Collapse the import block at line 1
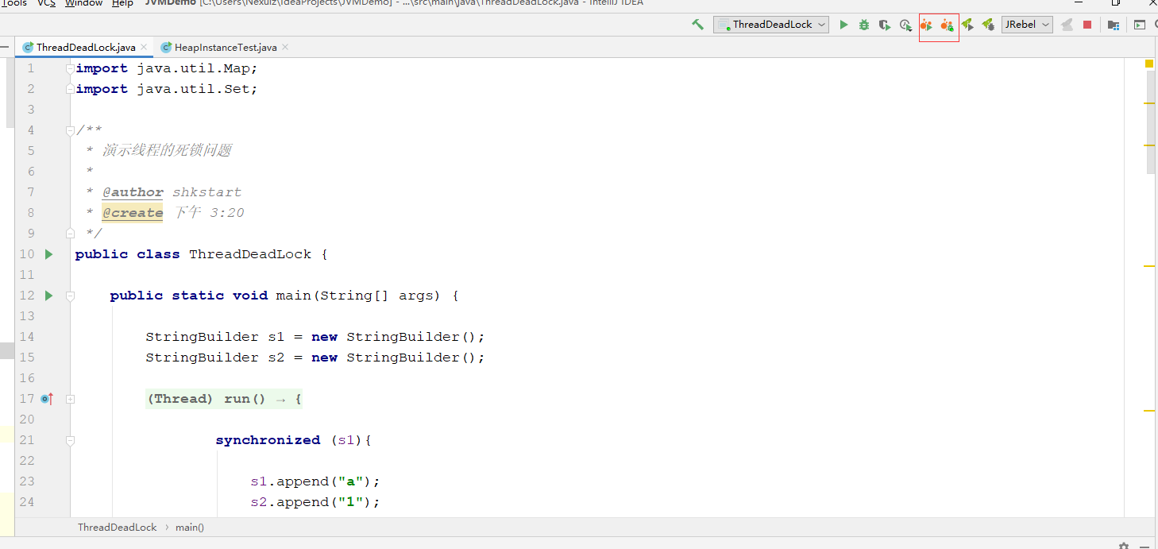The height and width of the screenshot is (549, 1158). (x=70, y=68)
